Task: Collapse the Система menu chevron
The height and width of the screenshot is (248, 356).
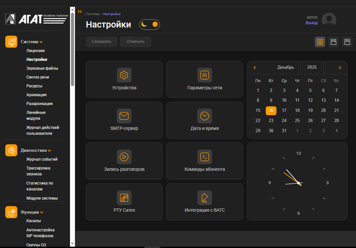Action: coord(41,42)
